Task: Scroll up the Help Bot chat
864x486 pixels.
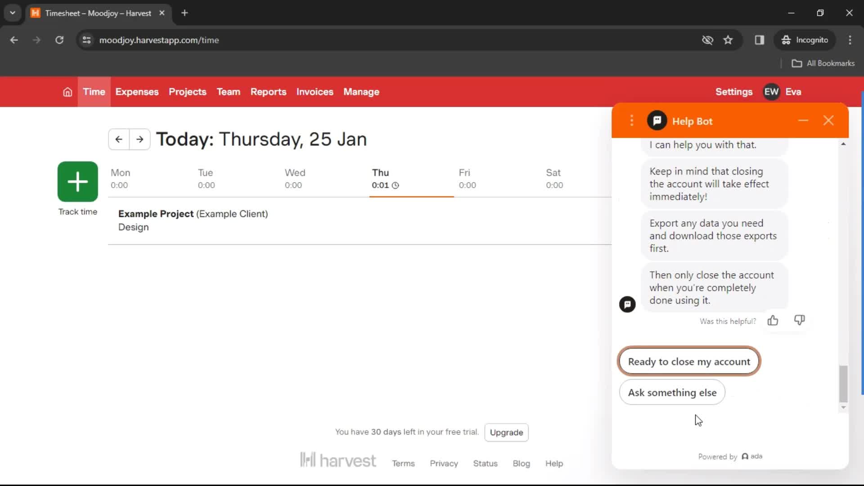Action: (843, 145)
